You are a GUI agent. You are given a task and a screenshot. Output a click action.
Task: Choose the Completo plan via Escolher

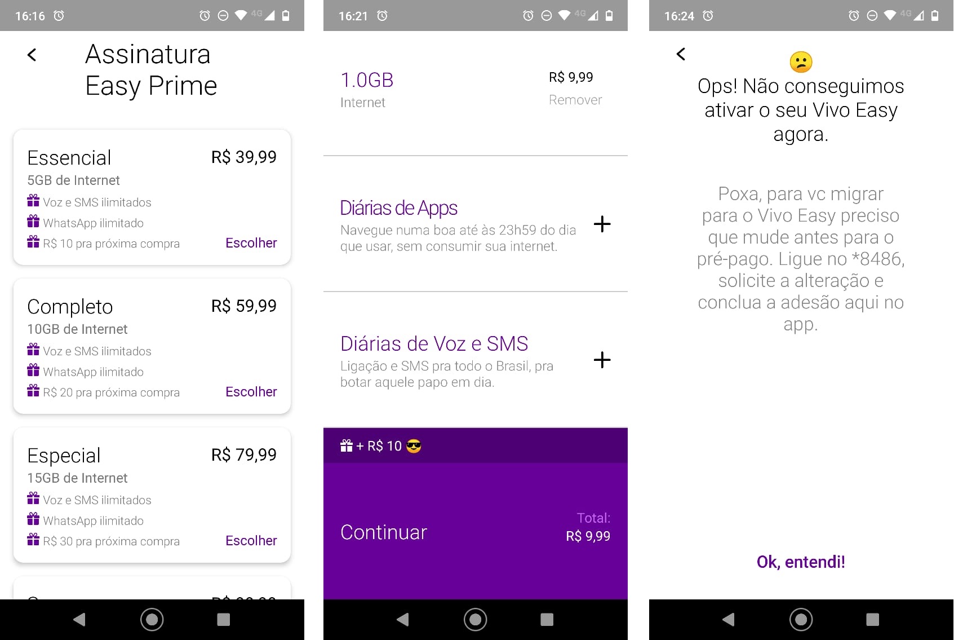point(251,392)
